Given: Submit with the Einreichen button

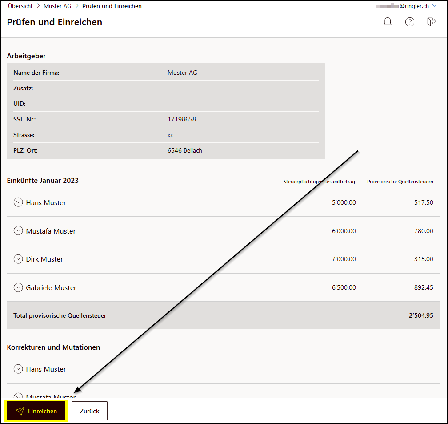Looking at the screenshot, I should pos(36,411).
